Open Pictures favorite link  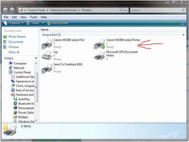coord(14,47)
